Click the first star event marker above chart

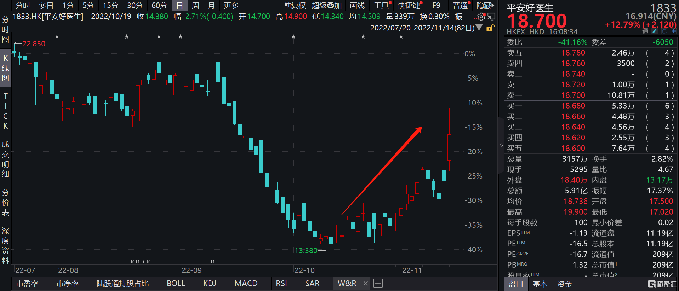click(57, 36)
